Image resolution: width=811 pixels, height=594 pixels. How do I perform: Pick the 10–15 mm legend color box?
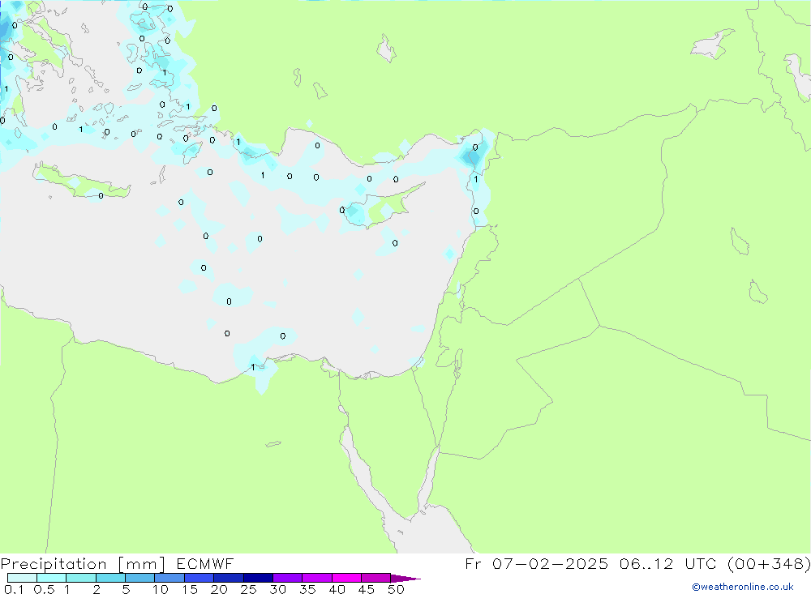(x=169, y=578)
